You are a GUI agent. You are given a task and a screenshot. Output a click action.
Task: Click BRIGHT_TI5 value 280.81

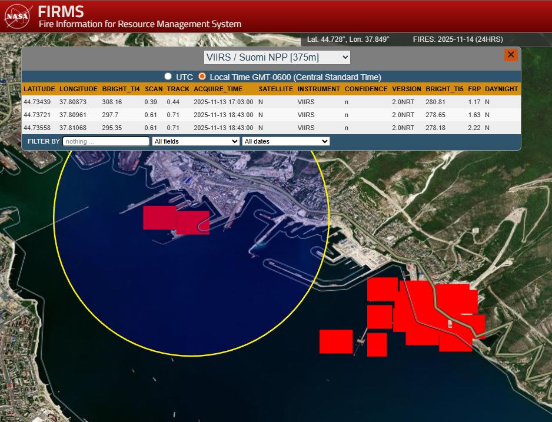pos(435,102)
